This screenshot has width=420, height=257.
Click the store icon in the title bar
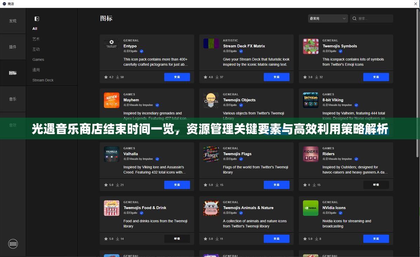pyautogui.click(x=3, y=4)
